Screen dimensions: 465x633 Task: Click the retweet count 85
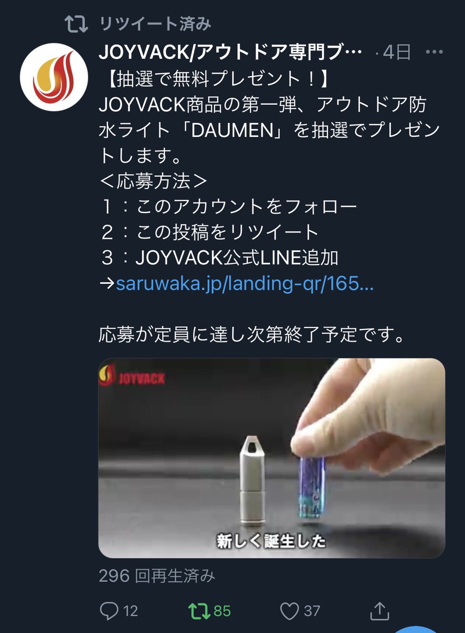[x=222, y=611]
